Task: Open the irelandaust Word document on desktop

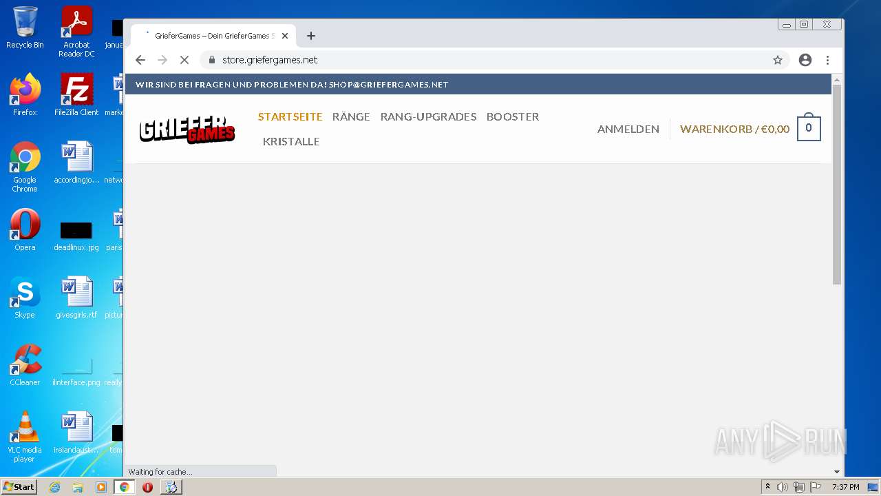Action: pos(76,433)
